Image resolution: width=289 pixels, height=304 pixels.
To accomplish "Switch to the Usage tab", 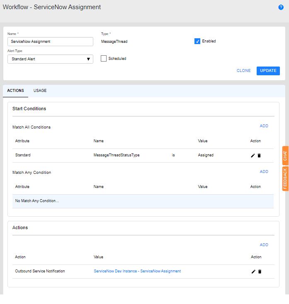I will click(40, 91).
